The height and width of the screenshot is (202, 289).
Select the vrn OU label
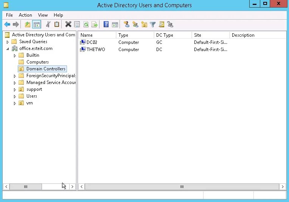[x=30, y=103]
